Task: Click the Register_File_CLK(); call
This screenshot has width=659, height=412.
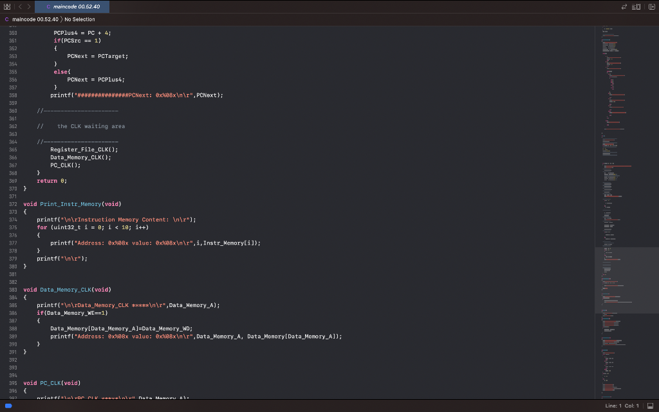Action: (x=84, y=149)
